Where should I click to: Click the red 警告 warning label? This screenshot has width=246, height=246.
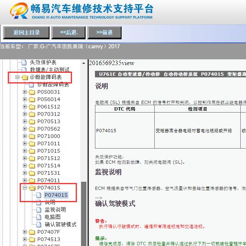(x=101, y=221)
